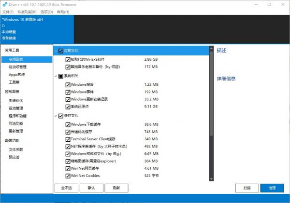
Task: Uncheck 酷狗音乐老版本备份 checkbox
Action: tap(68, 67)
